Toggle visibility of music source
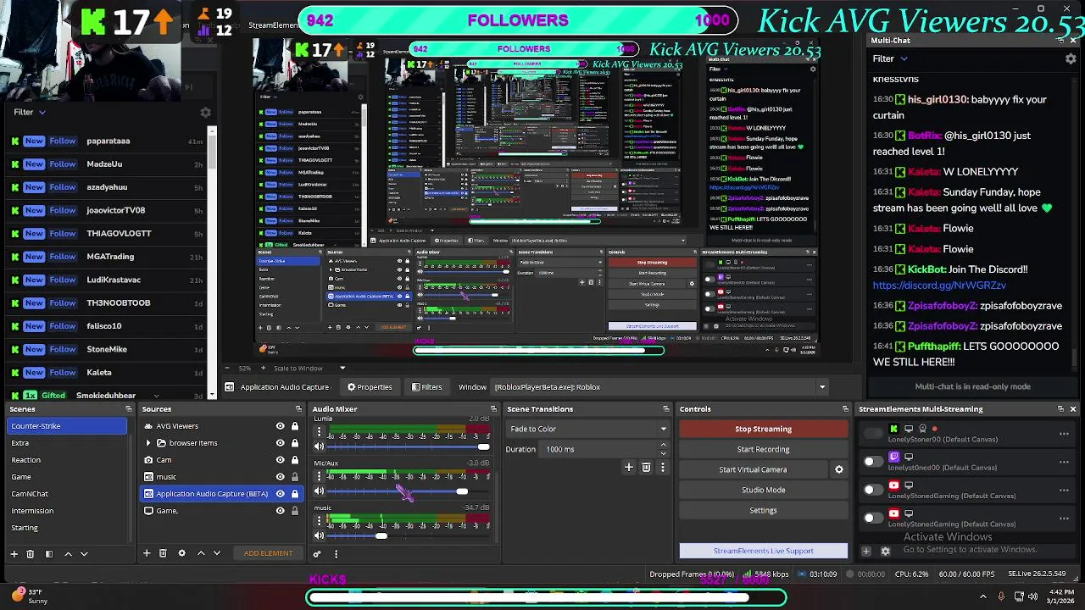The image size is (1085, 610). (x=280, y=477)
